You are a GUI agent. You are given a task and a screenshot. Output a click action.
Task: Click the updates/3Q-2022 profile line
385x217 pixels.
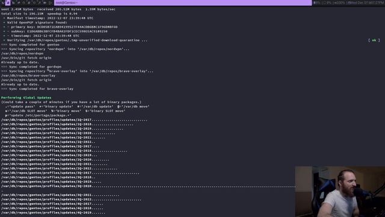[71, 200]
